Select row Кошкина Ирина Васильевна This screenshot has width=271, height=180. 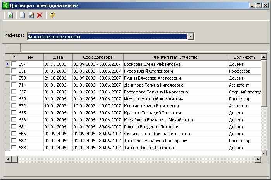[133, 106]
